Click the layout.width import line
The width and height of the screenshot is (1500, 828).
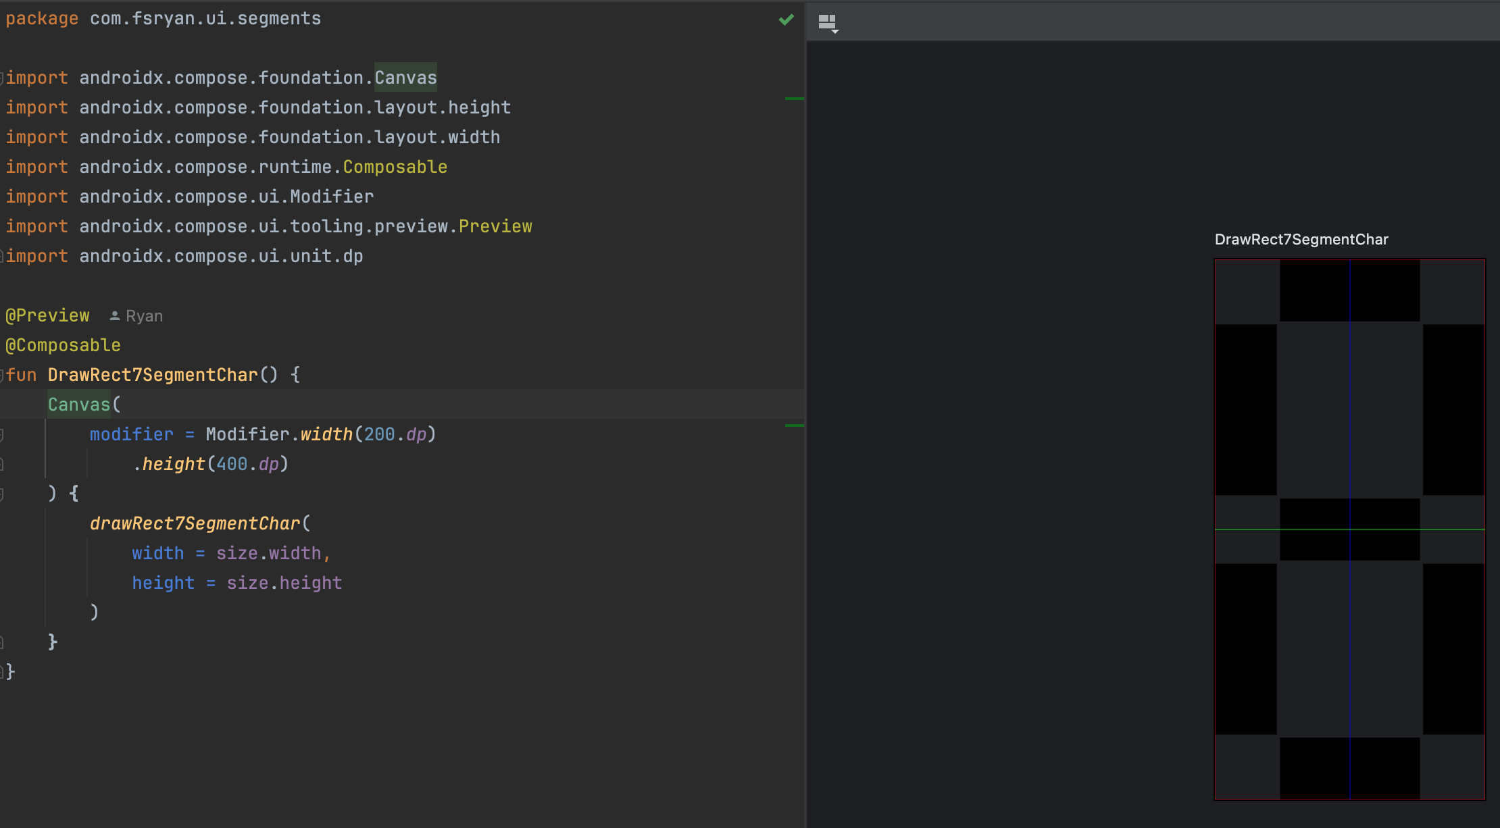coord(253,137)
